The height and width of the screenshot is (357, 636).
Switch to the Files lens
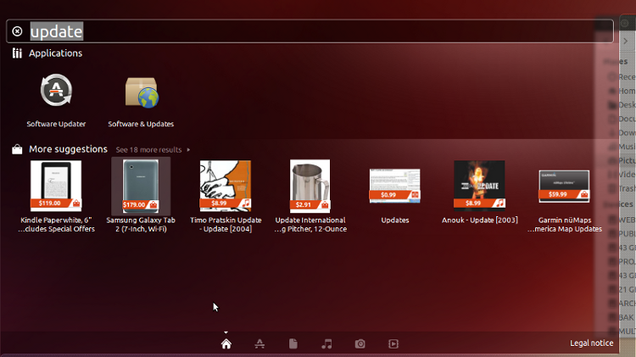(x=293, y=344)
